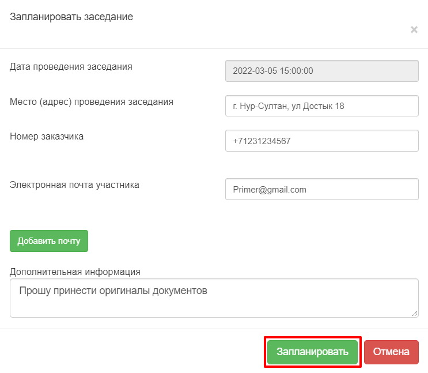The height and width of the screenshot is (373, 428).
Task: Click the word Прошу in additional info
Action: pyautogui.click(x=35, y=291)
